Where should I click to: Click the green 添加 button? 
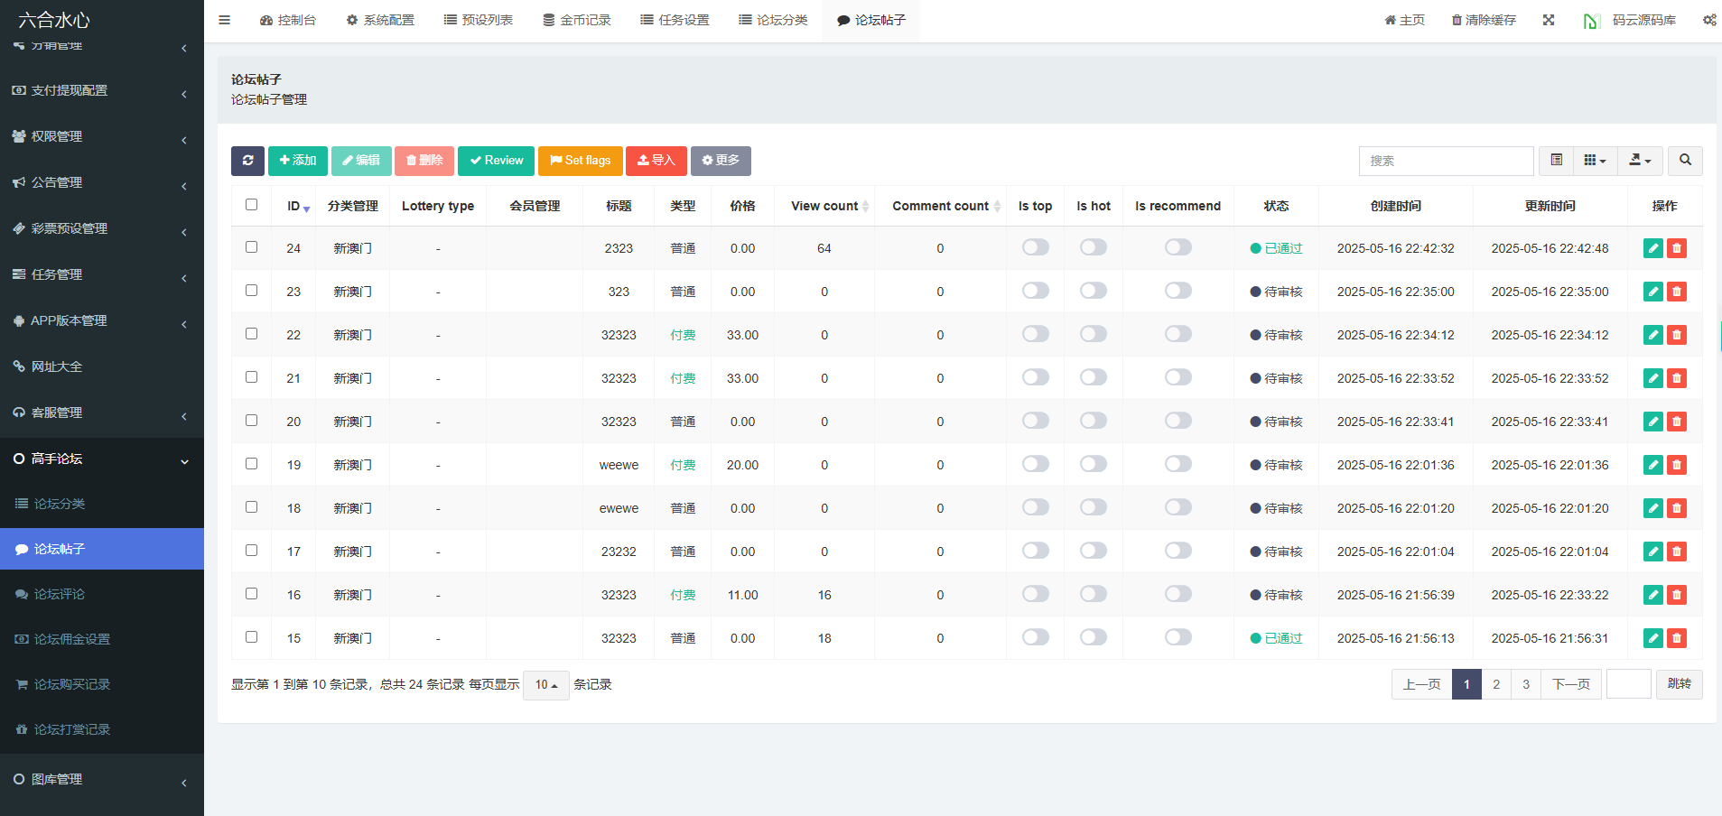[298, 161]
